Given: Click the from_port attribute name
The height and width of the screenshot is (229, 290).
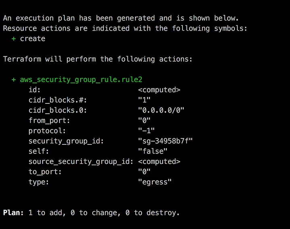Looking at the screenshot, I should coord(49,121).
